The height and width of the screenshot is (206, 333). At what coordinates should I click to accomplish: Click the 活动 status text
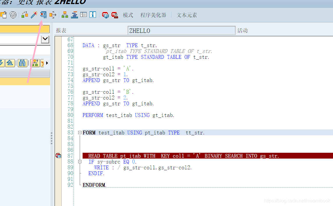[x=243, y=31]
